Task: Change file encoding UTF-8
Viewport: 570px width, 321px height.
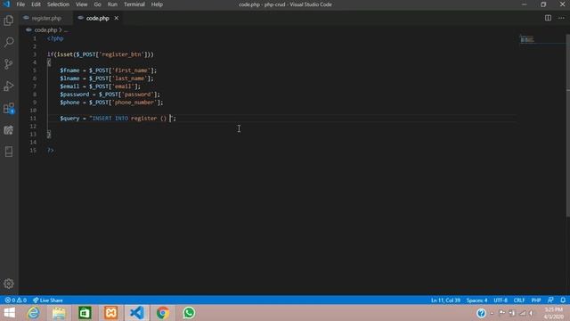Action: click(501, 300)
